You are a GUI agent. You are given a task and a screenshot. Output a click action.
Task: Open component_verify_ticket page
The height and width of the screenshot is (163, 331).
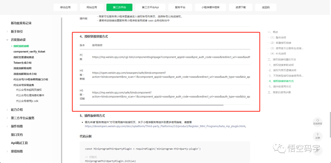coord(29,51)
